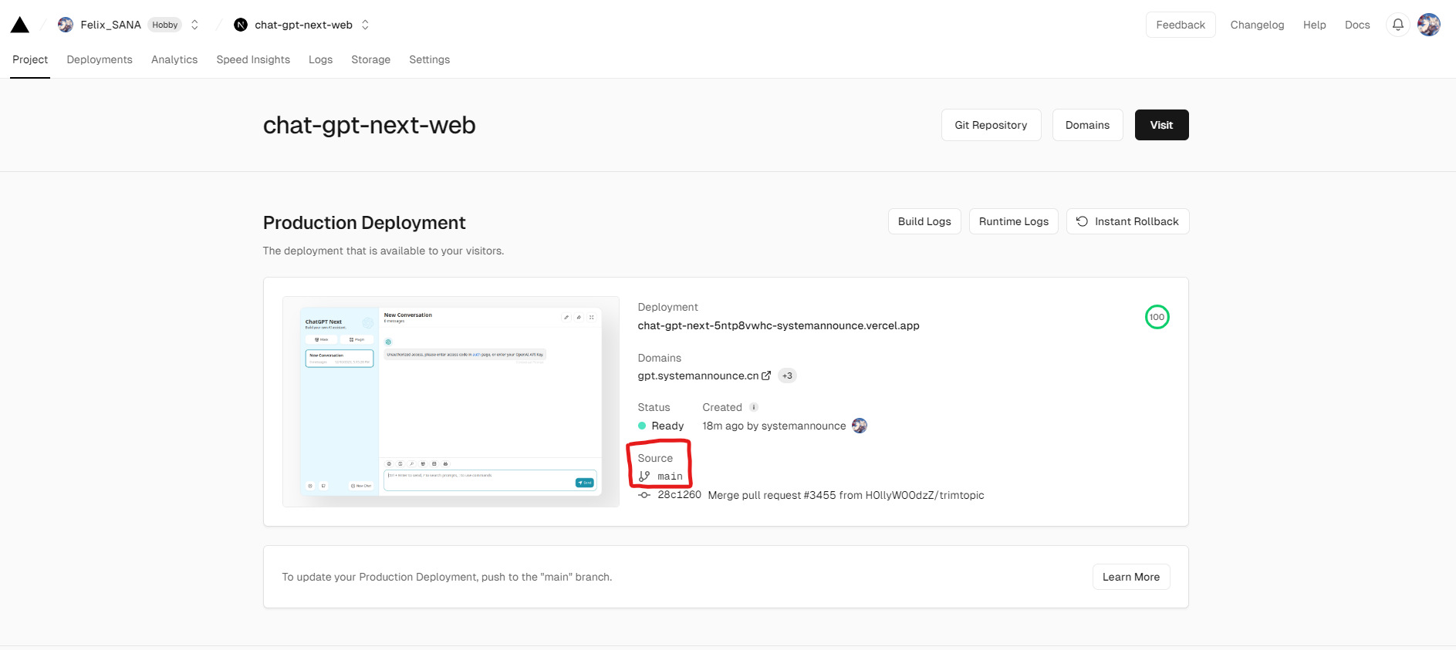
Task: Click '18m ago by systemannounce' text
Action: [x=774, y=426]
